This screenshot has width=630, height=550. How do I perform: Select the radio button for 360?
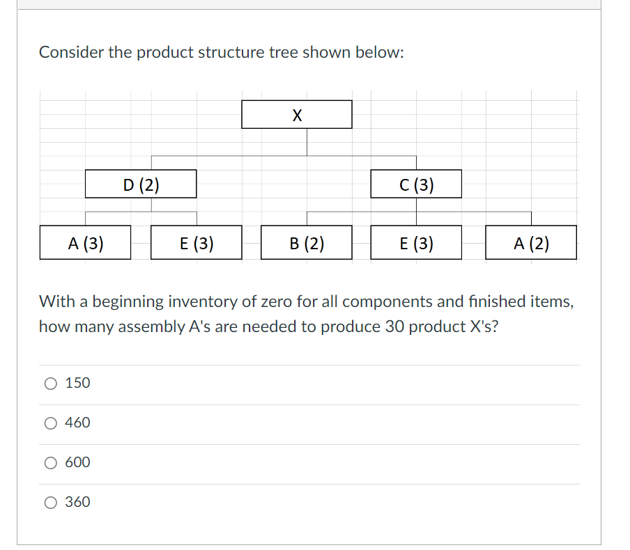(49, 502)
